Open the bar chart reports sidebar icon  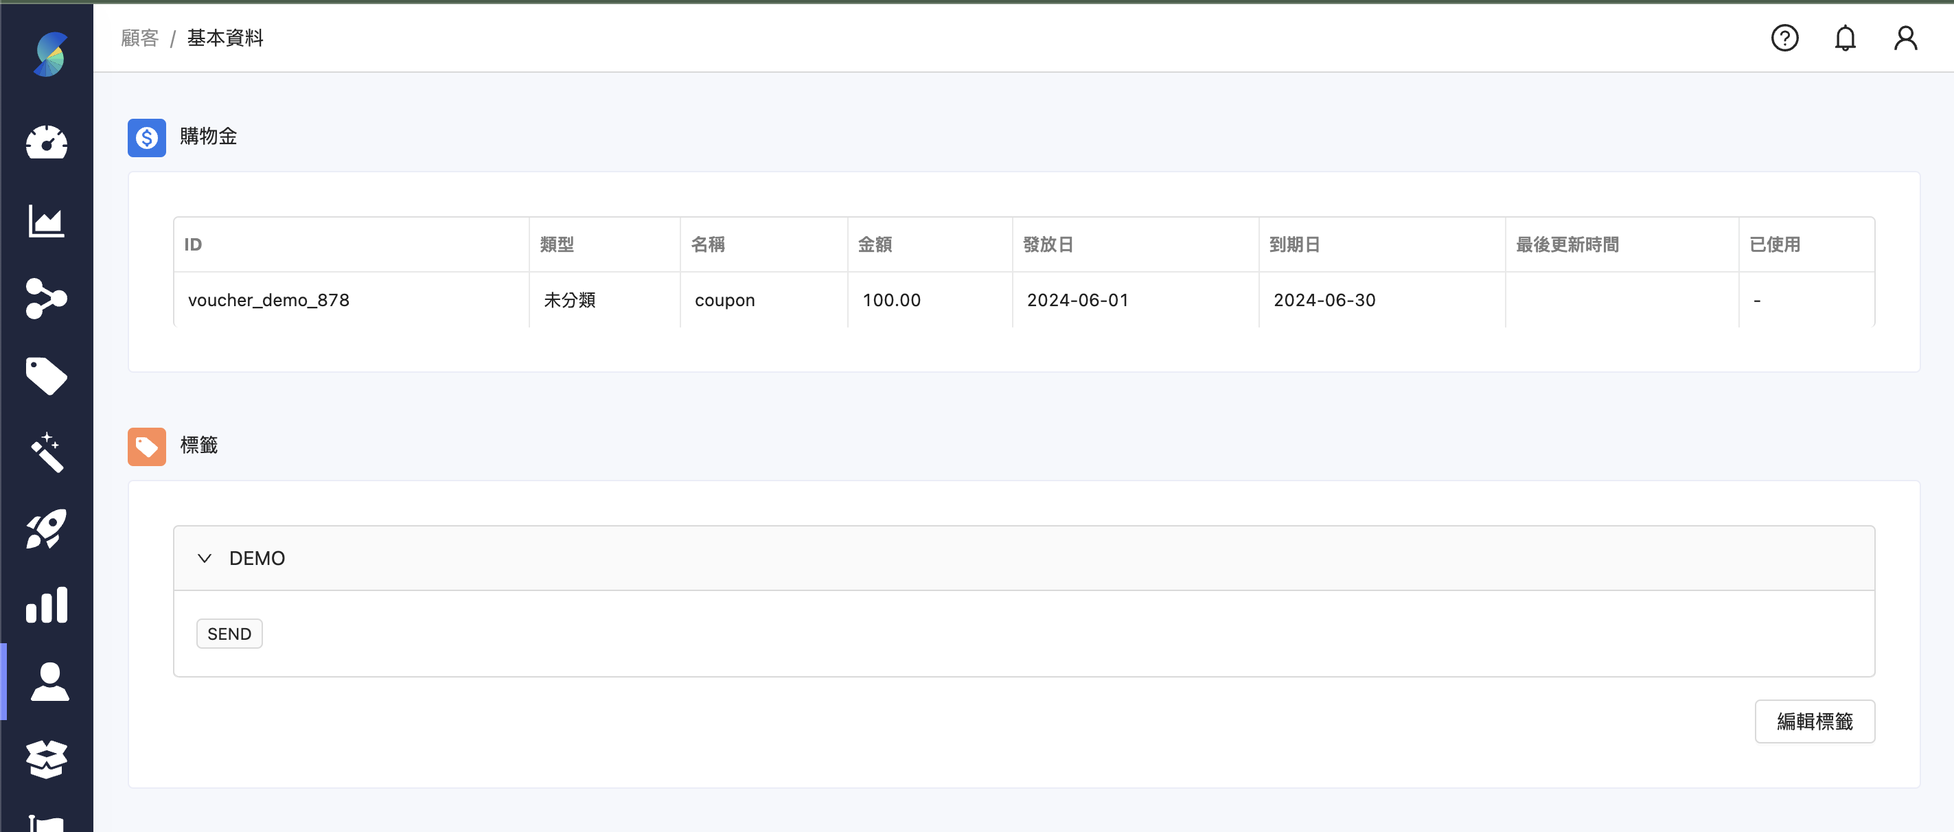pyautogui.click(x=46, y=605)
